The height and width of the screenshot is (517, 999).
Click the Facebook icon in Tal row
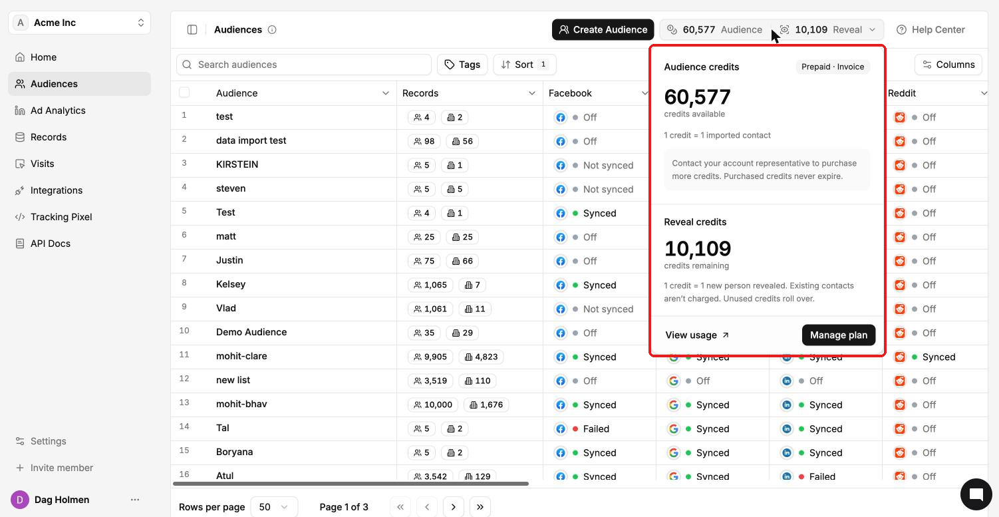(561, 429)
